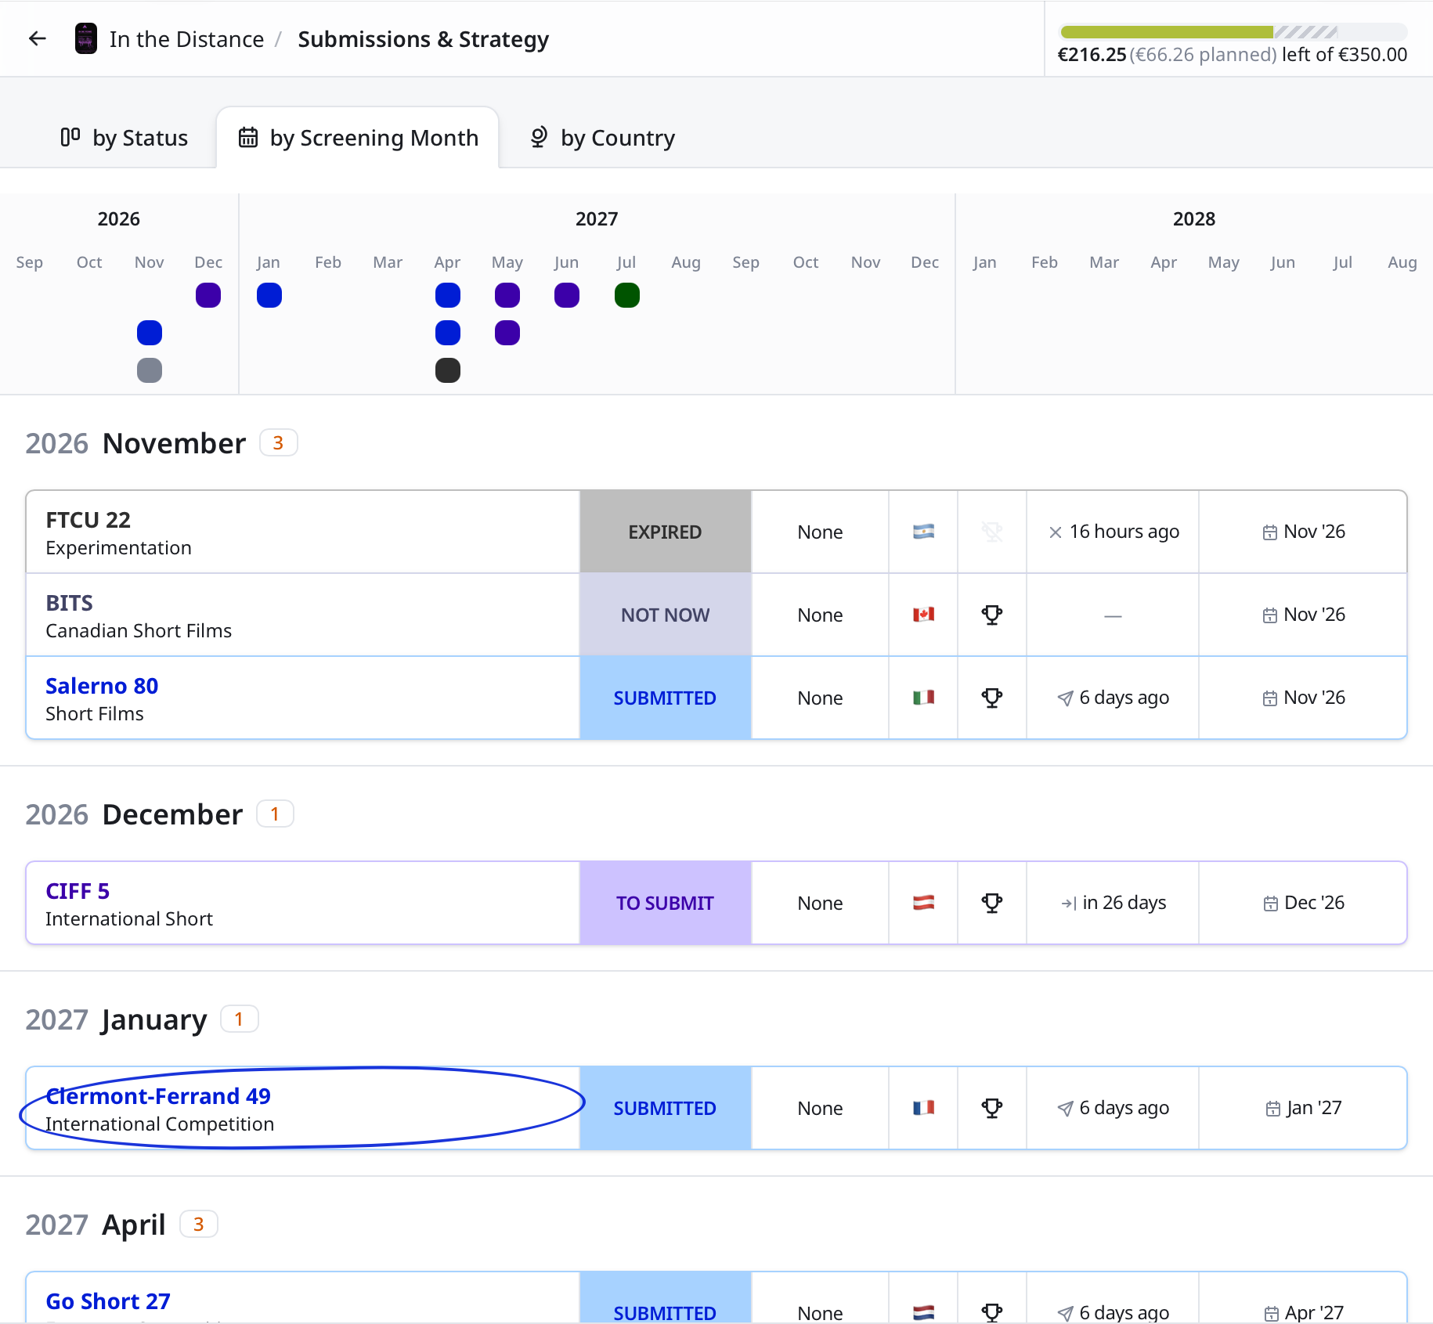This screenshot has height=1324, width=1433.
Task: Open the BITS festival entry
Action: coord(69,603)
